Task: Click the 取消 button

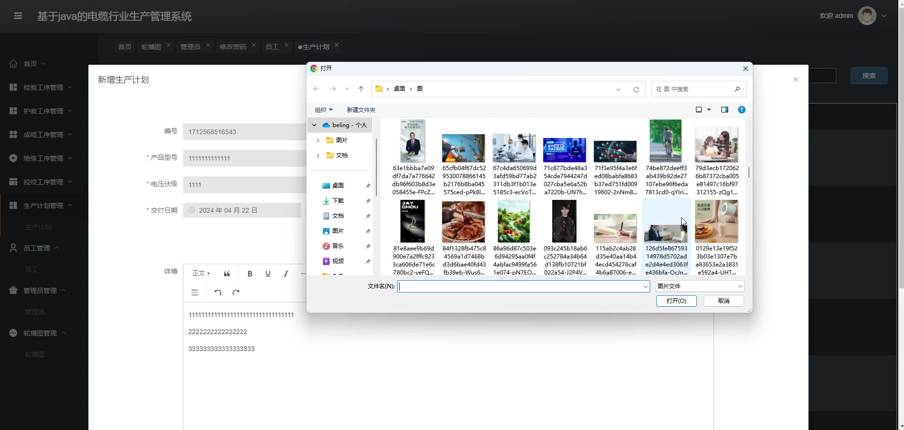Action: pyautogui.click(x=723, y=301)
